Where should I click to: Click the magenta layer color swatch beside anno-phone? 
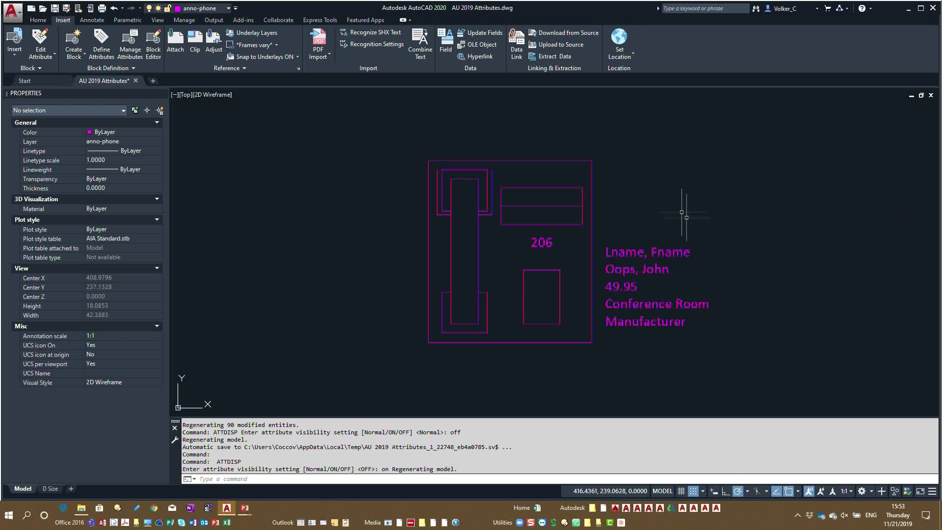[x=178, y=8]
